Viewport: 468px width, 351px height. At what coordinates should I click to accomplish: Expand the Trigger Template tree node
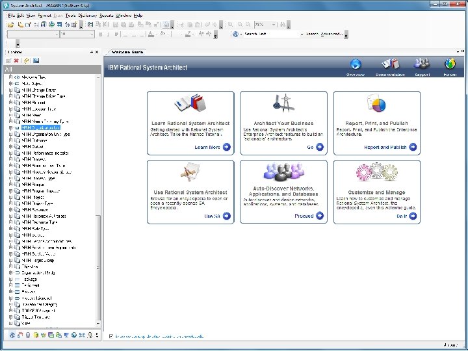tap(11, 317)
